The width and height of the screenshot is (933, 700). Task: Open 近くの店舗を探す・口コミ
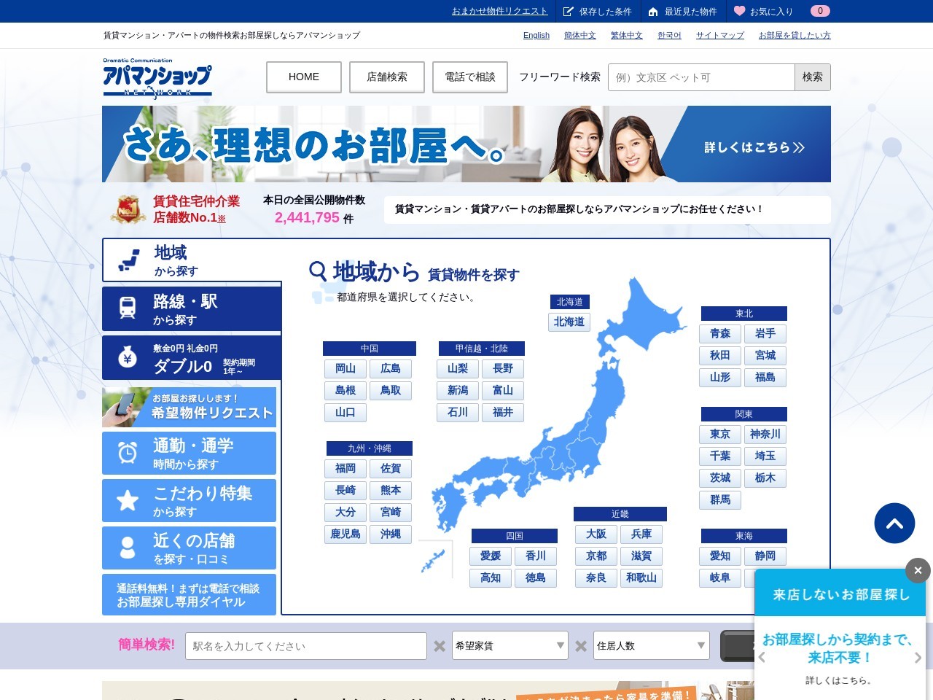tap(189, 548)
